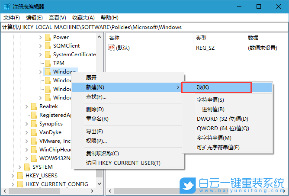Select the Synaptics folder icon
This screenshot has height=196, width=289.
pyautogui.click(x=34, y=124)
